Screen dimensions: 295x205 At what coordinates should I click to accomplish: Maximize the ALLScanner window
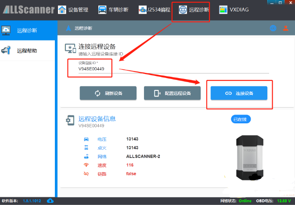point(280,3)
